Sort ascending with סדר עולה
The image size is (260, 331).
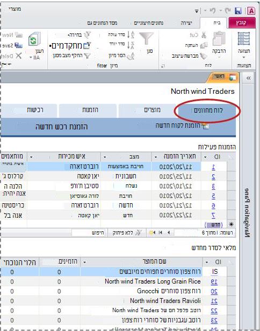click(x=121, y=35)
